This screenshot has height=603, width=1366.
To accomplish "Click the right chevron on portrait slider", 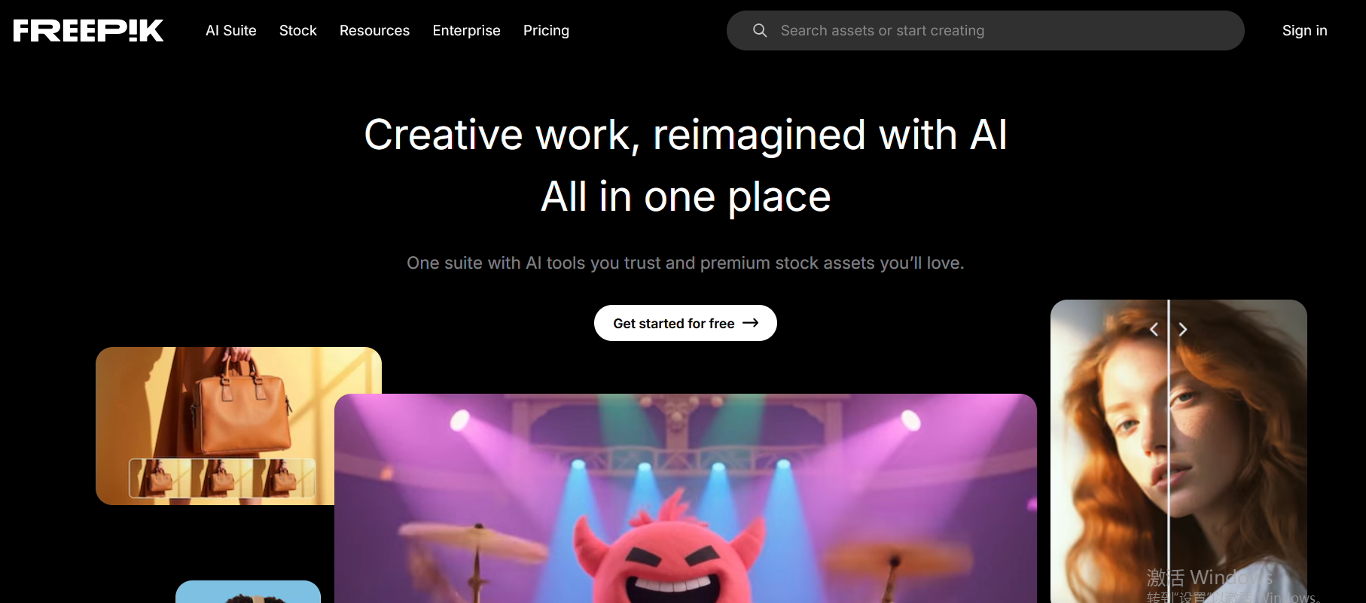I will [x=1183, y=330].
